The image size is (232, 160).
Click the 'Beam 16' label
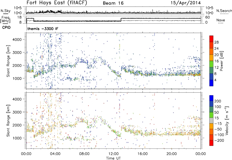coord(113,3)
